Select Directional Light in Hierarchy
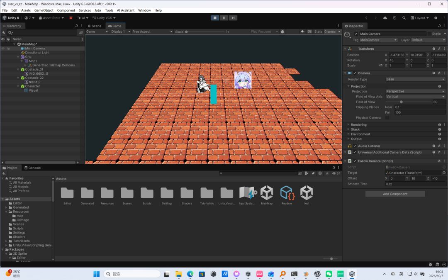The height and width of the screenshot is (280, 448). click(37, 53)
